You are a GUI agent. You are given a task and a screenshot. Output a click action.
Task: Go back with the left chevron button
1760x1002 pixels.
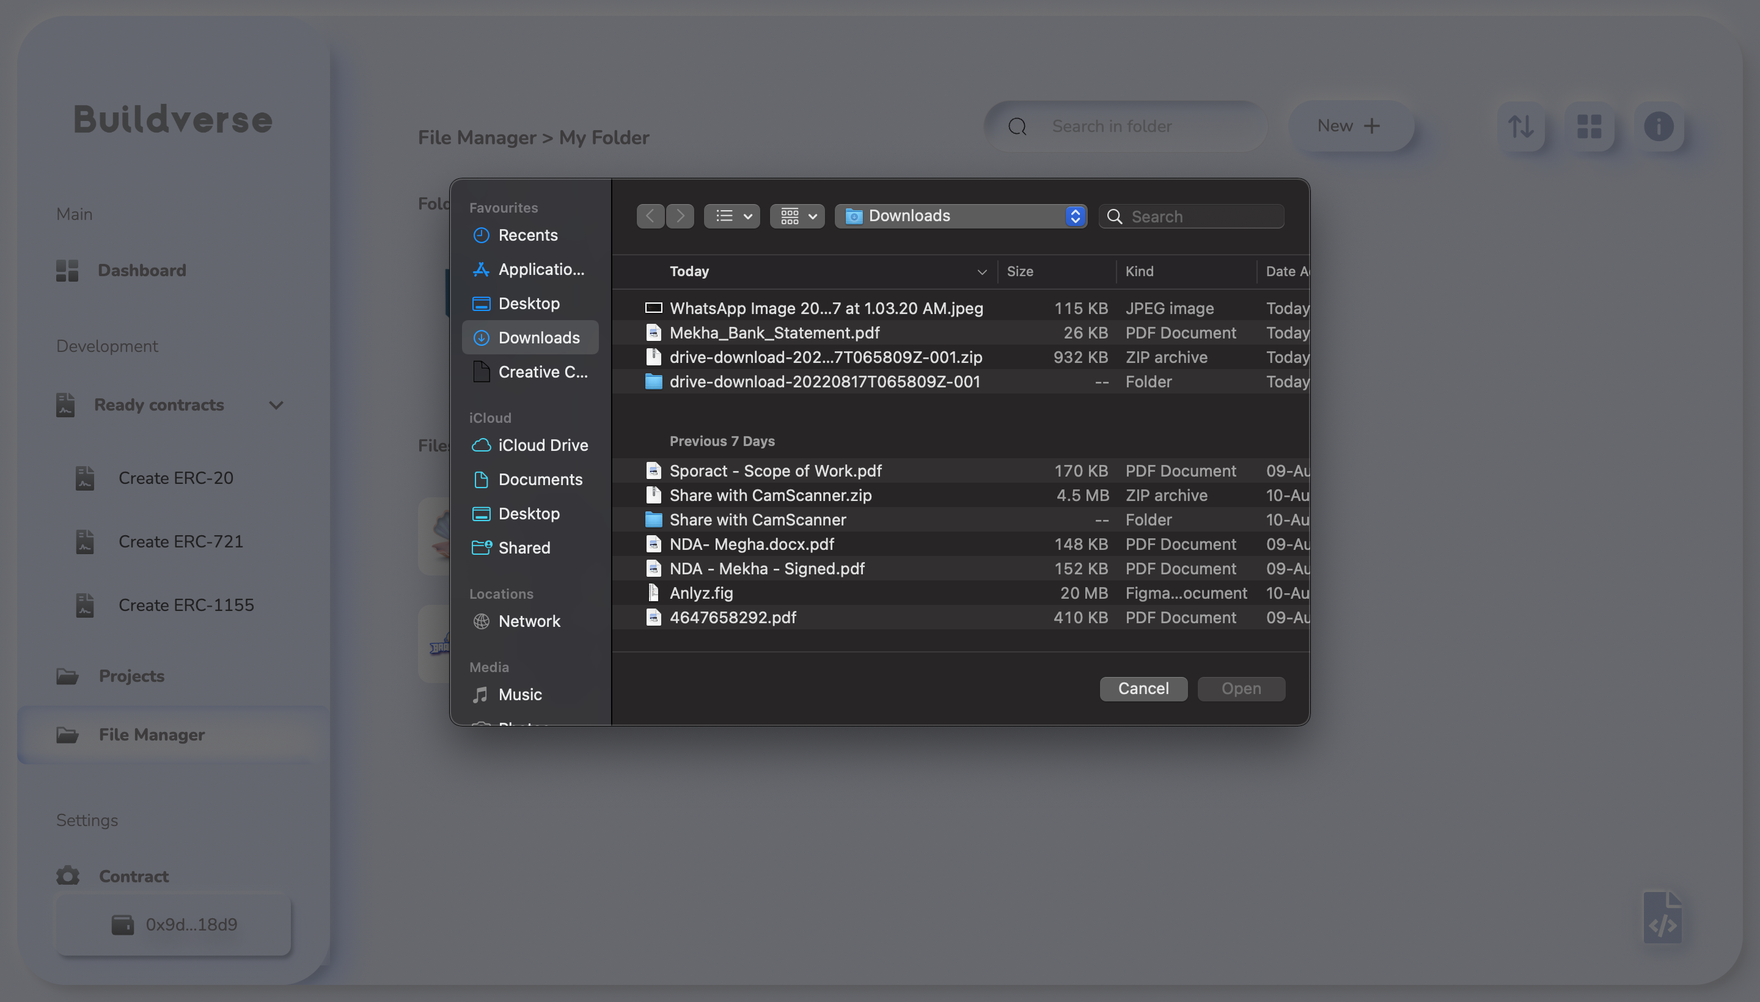(650, 216)
